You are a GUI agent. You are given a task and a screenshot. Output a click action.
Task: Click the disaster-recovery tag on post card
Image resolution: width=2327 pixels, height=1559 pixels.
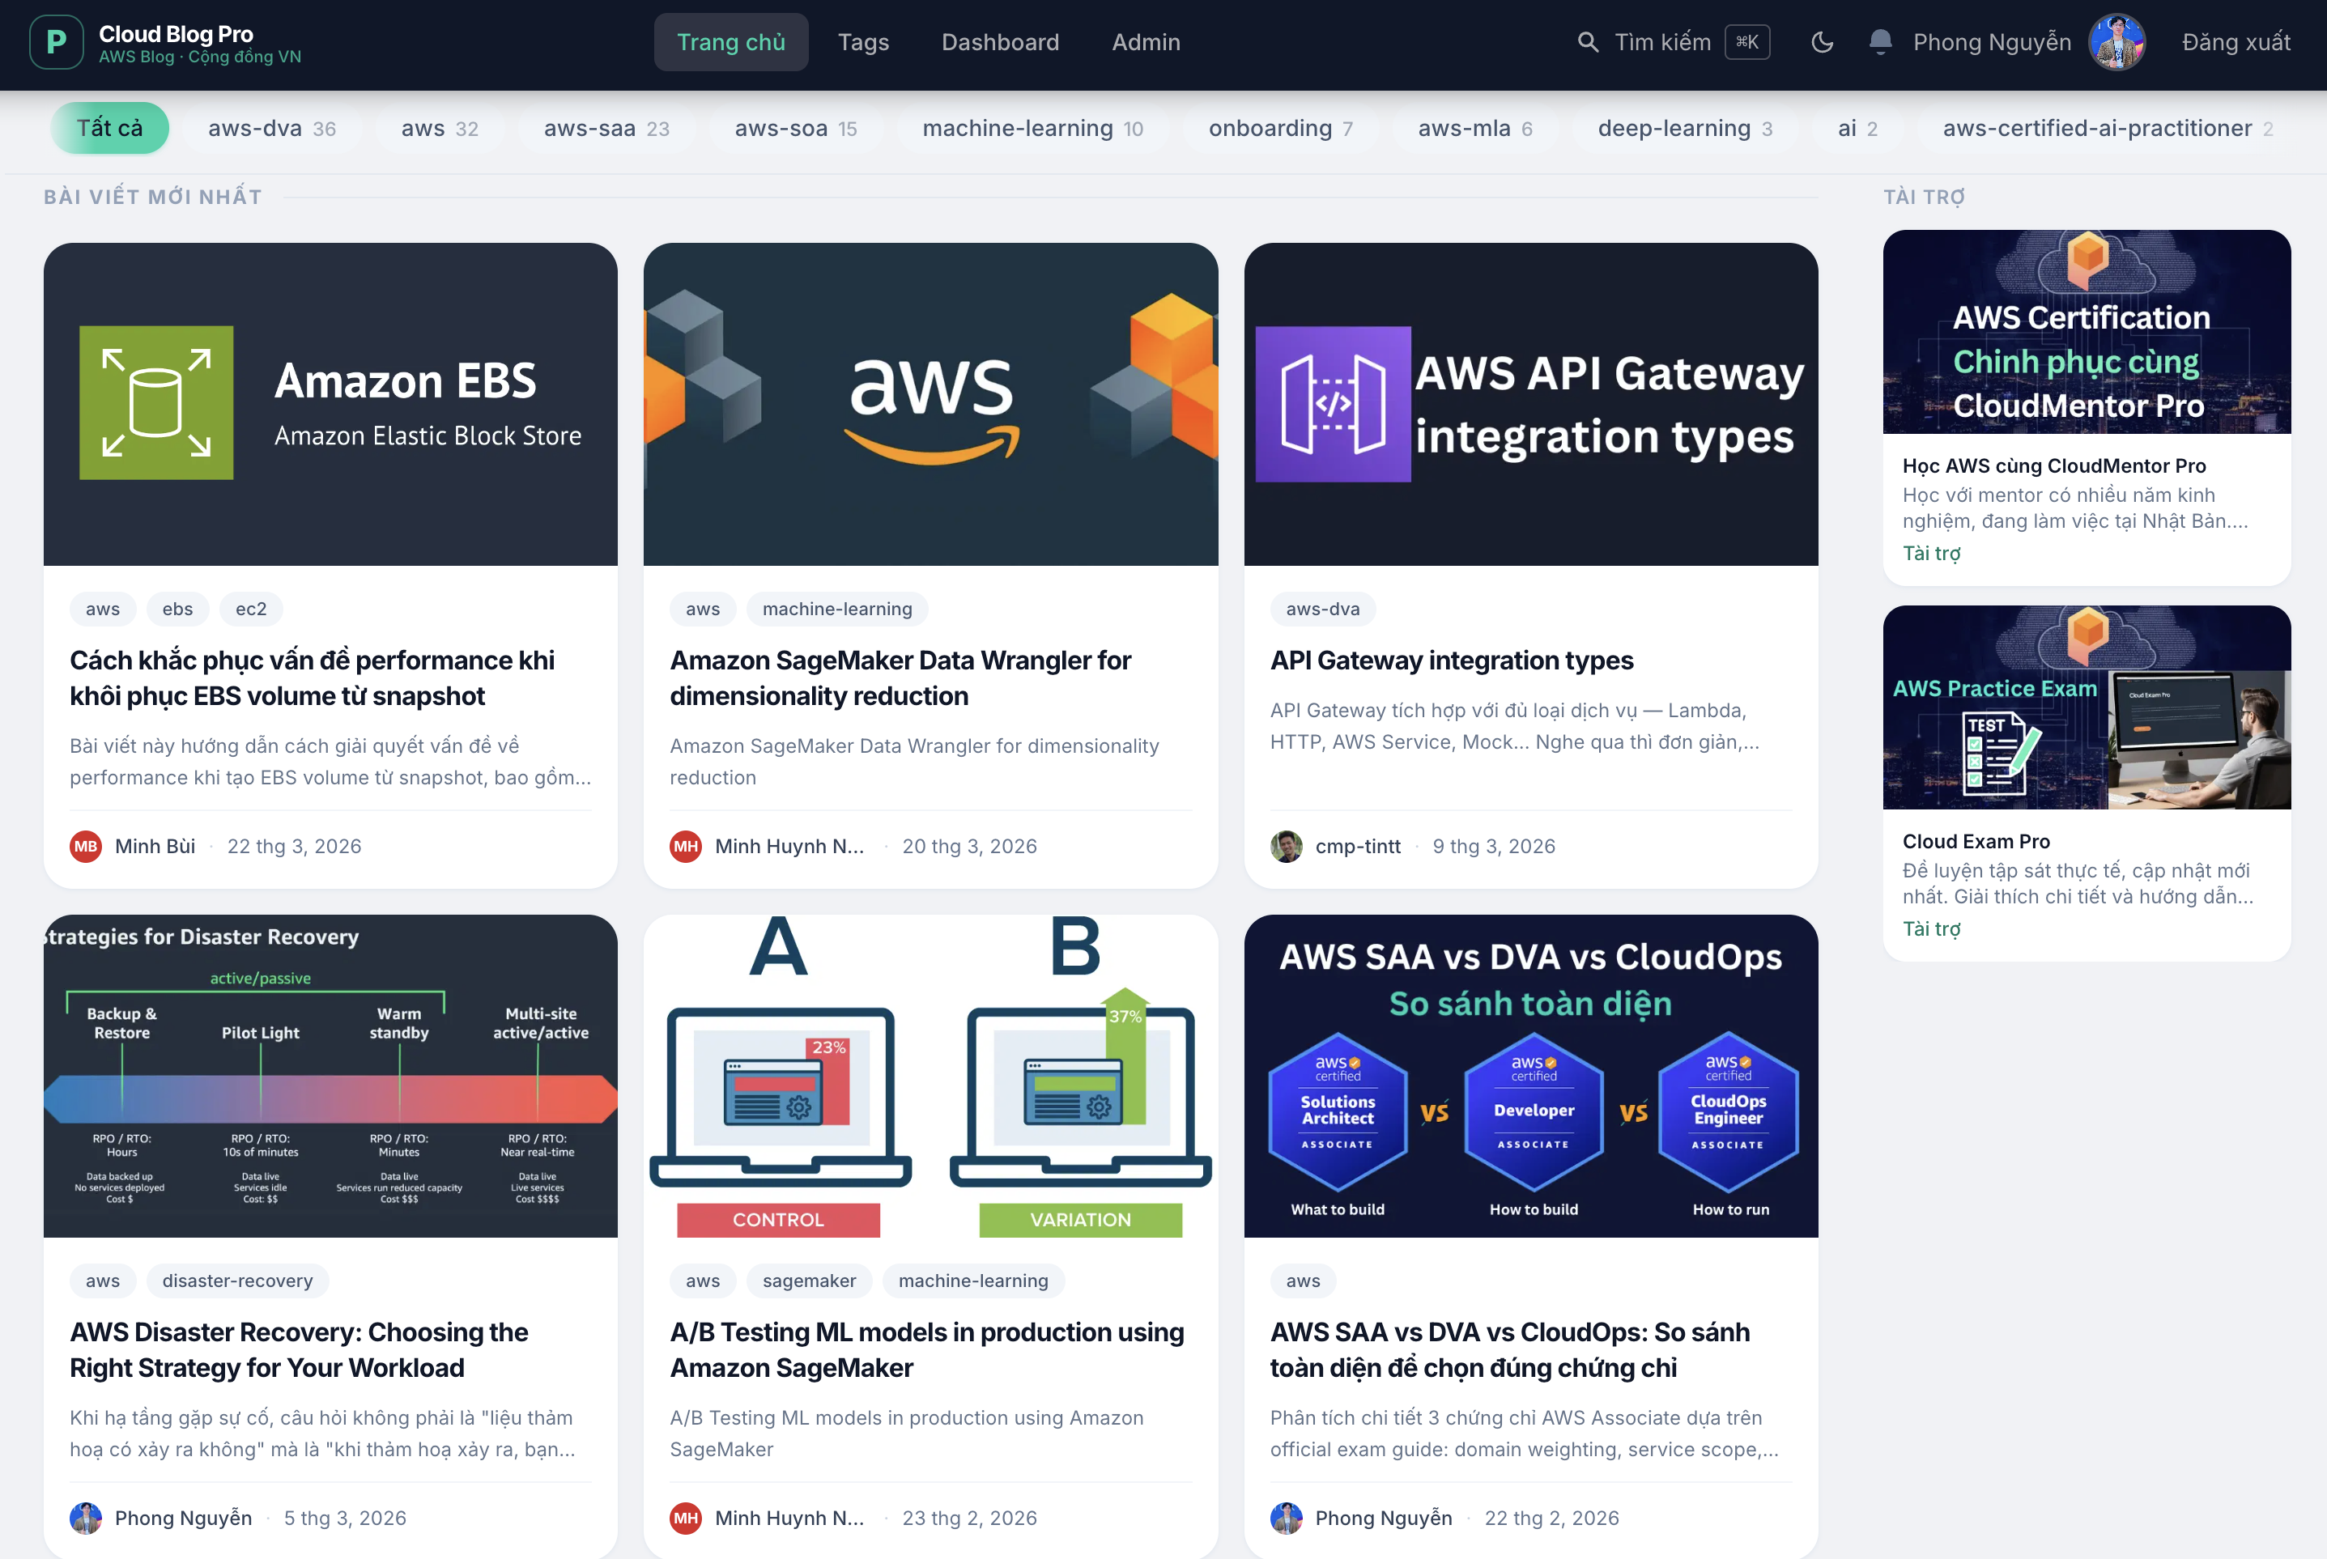pos(236,1281)
